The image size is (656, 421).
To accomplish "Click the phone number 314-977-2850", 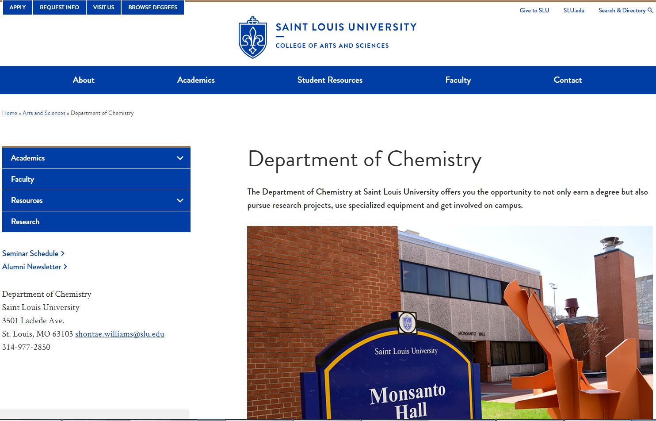I will [x=26, y=347].
